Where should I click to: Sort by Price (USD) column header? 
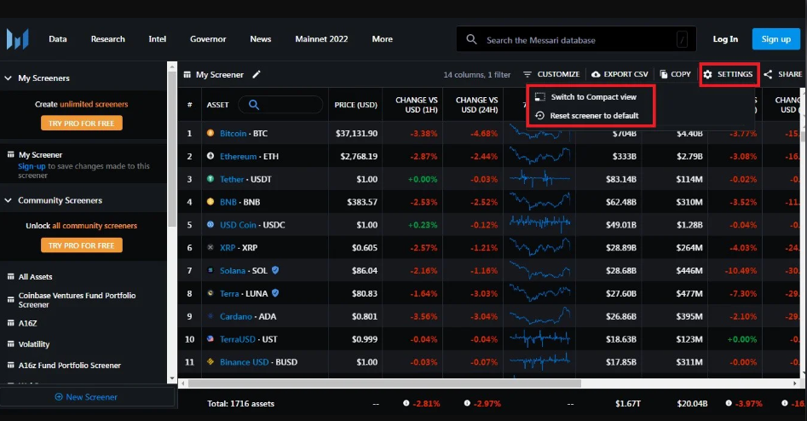tap(355, 105)
